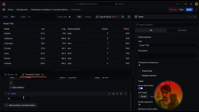Click the Limit value input showing 10

point(19,99)
